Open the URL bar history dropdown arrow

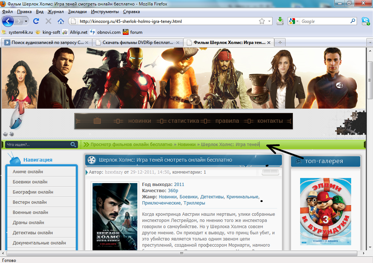tap(270, 21)
